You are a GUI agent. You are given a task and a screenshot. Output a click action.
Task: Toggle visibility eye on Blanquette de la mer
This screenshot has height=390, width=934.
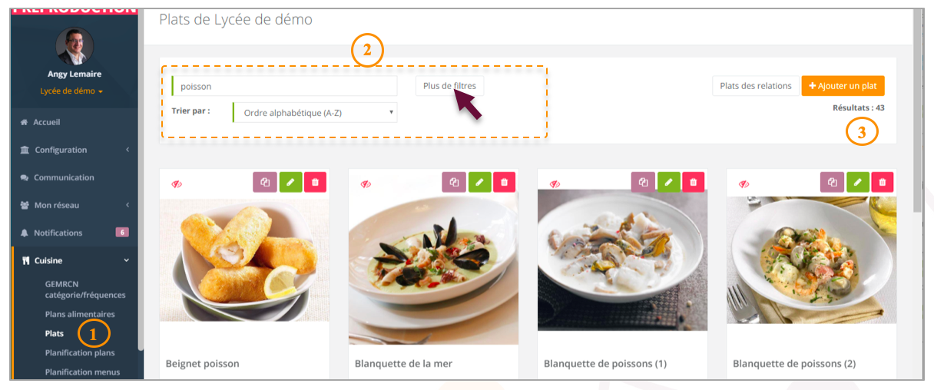click(x=366, y=184)
